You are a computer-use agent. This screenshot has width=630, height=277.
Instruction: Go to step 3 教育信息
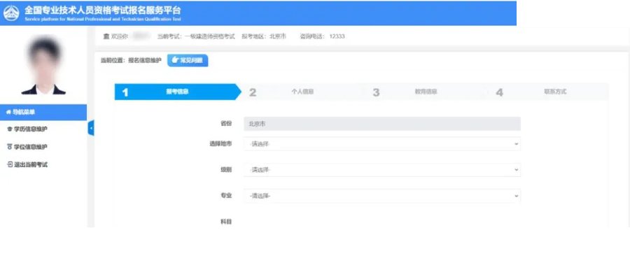(x=426, y=92)
